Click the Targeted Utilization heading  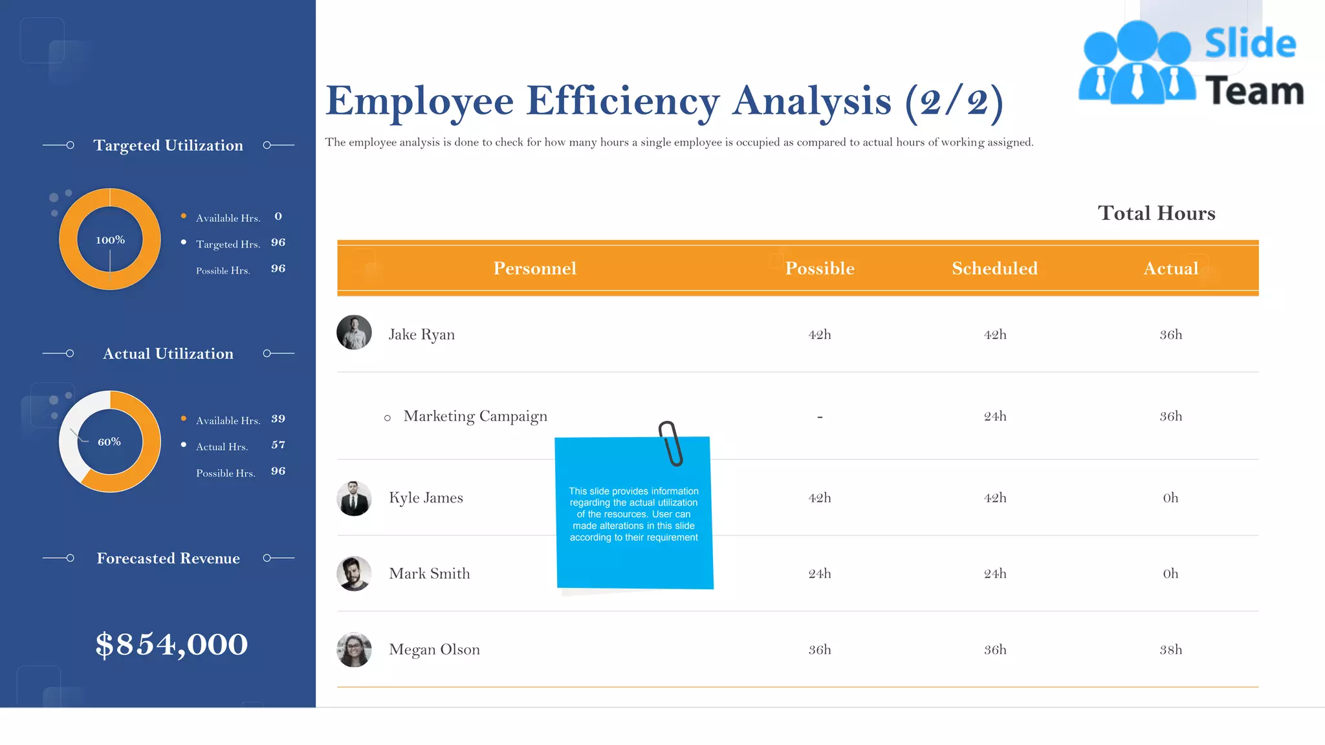coord(168,146)
